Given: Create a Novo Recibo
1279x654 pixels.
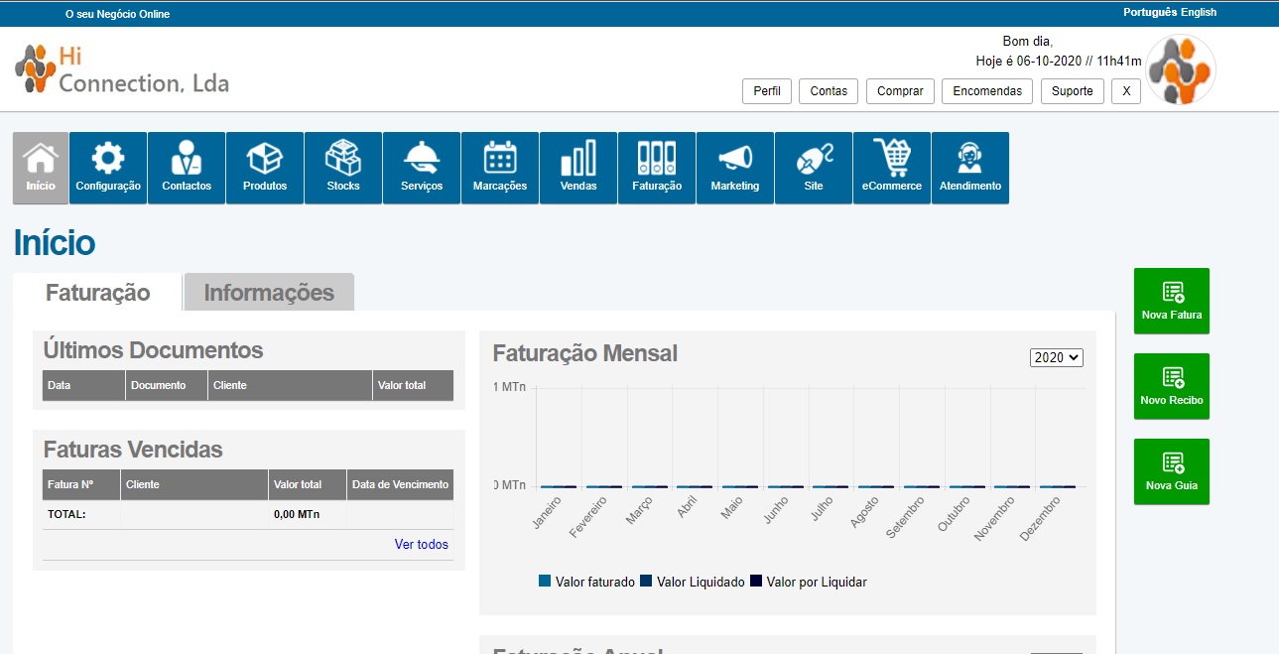Looking at the screenshot, I should [x=1172, y=386].
